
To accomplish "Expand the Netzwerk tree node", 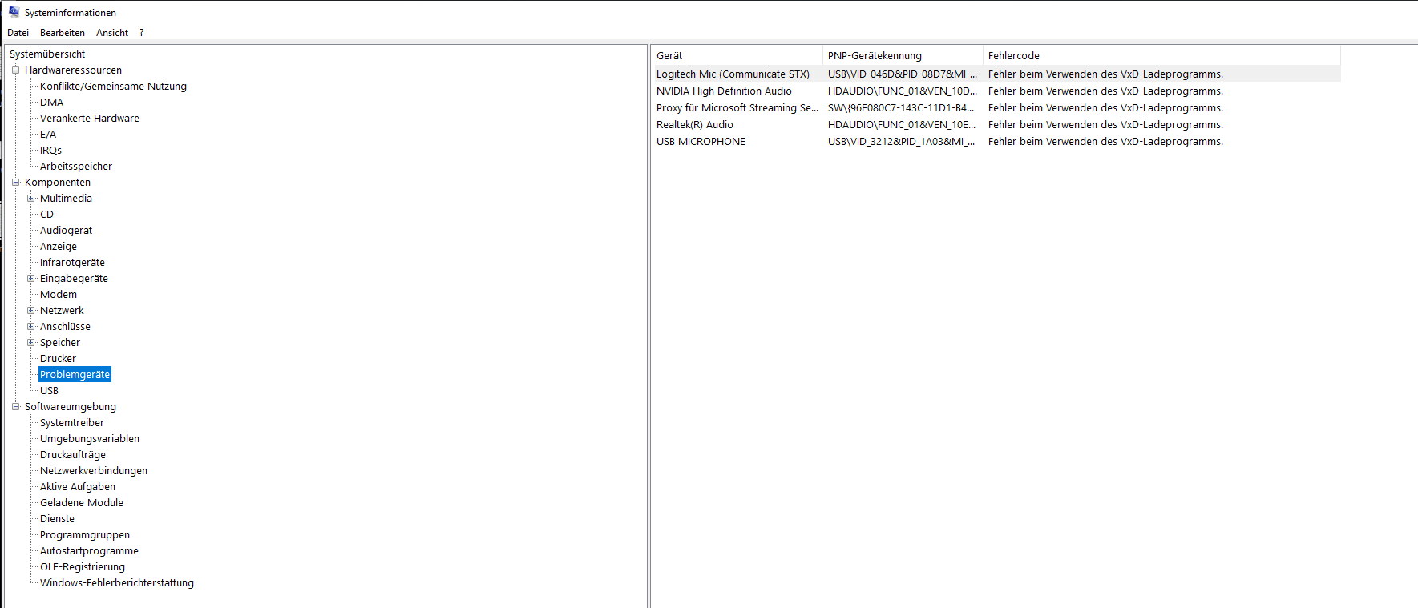I will point(31,311).
